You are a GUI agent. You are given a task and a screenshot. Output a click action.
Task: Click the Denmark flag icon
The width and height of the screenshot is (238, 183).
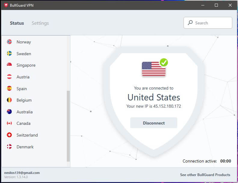coord(9,147)
